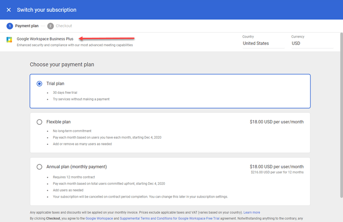The height and width of the screenshot is (222, 343).
Task: Open the Learn more link
Action: point(252,212)
